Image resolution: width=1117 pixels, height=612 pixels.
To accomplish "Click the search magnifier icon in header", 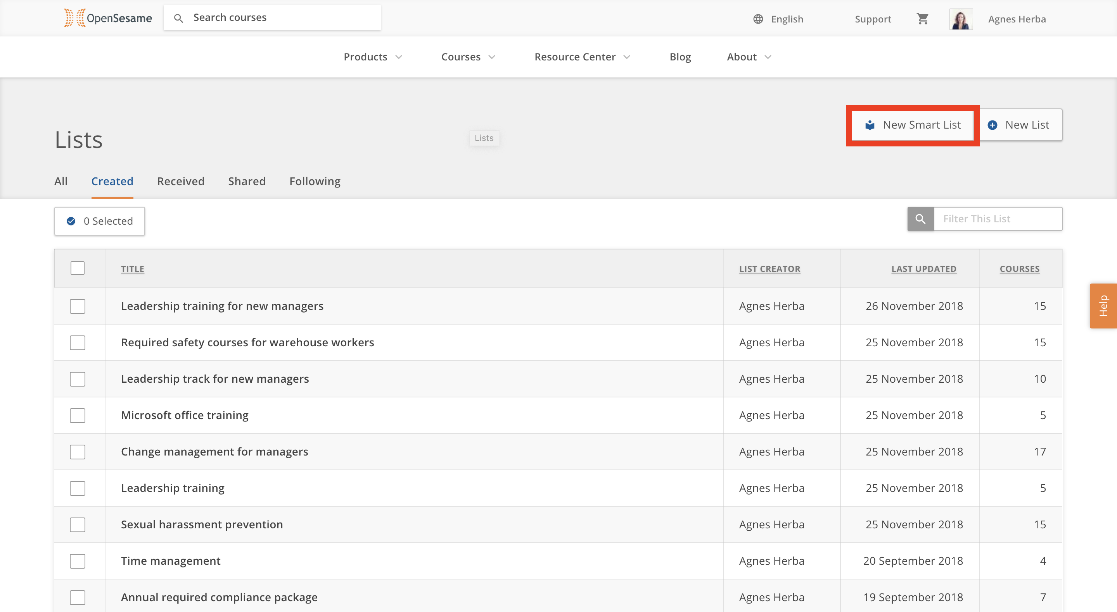I will (x=178, y=18).
